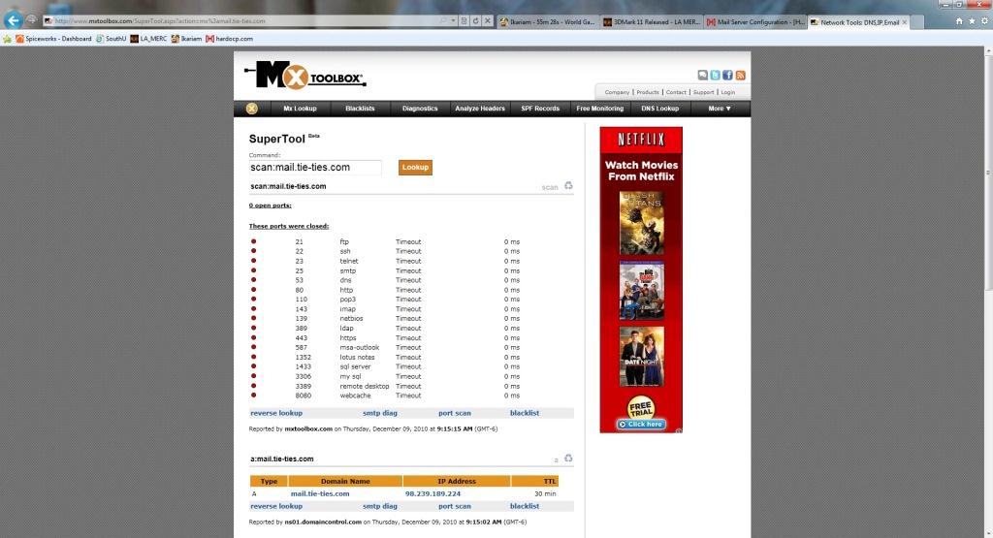
Task: Click the SuperTool Command input field
Action: point(315,167)
